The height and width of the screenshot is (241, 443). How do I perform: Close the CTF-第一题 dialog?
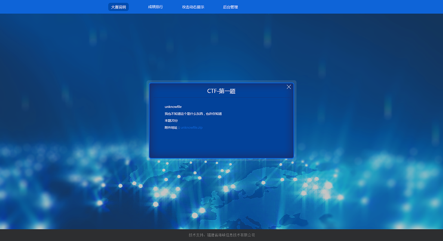[x=289, y=87]
